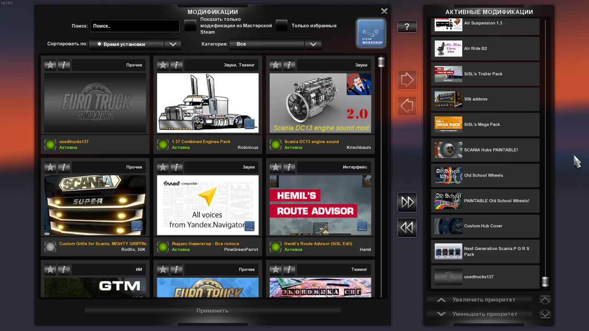Open the install time sort combo box
The height and width of the screenshot is (331, 589).
pyautogui.click(x=127, y=44)
